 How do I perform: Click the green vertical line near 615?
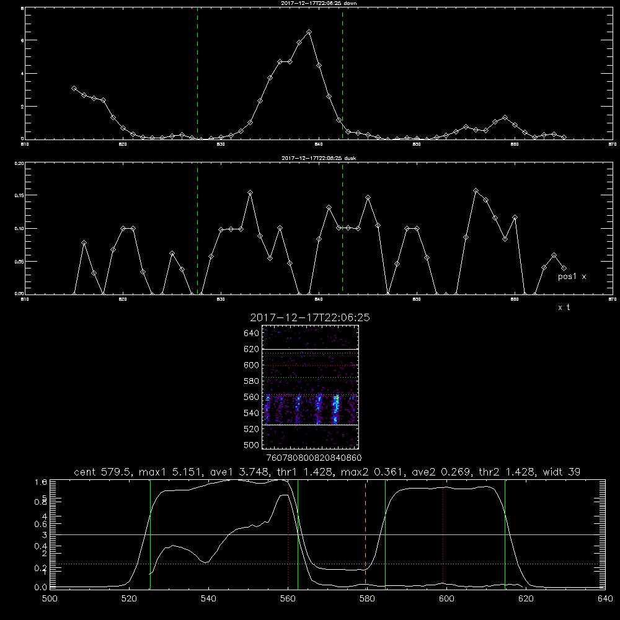(505, 534)
